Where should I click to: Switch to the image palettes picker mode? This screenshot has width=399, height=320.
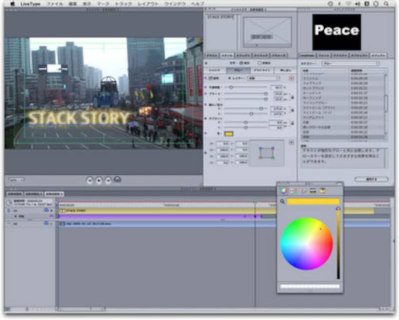pos(313,190)
